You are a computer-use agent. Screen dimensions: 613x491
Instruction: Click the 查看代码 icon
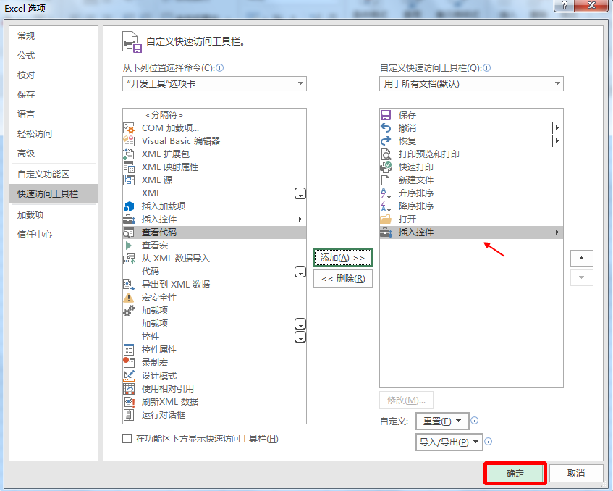point(129,232)
